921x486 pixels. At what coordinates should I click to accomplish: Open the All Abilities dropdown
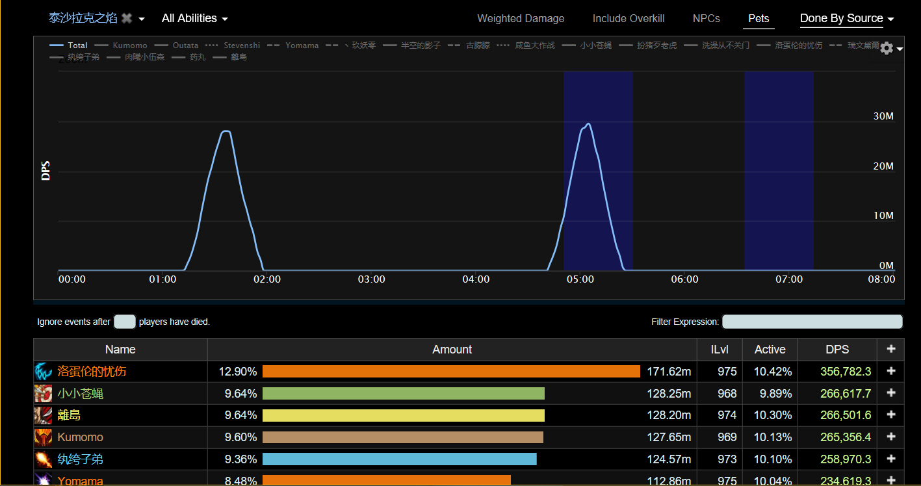coord(194,18)
